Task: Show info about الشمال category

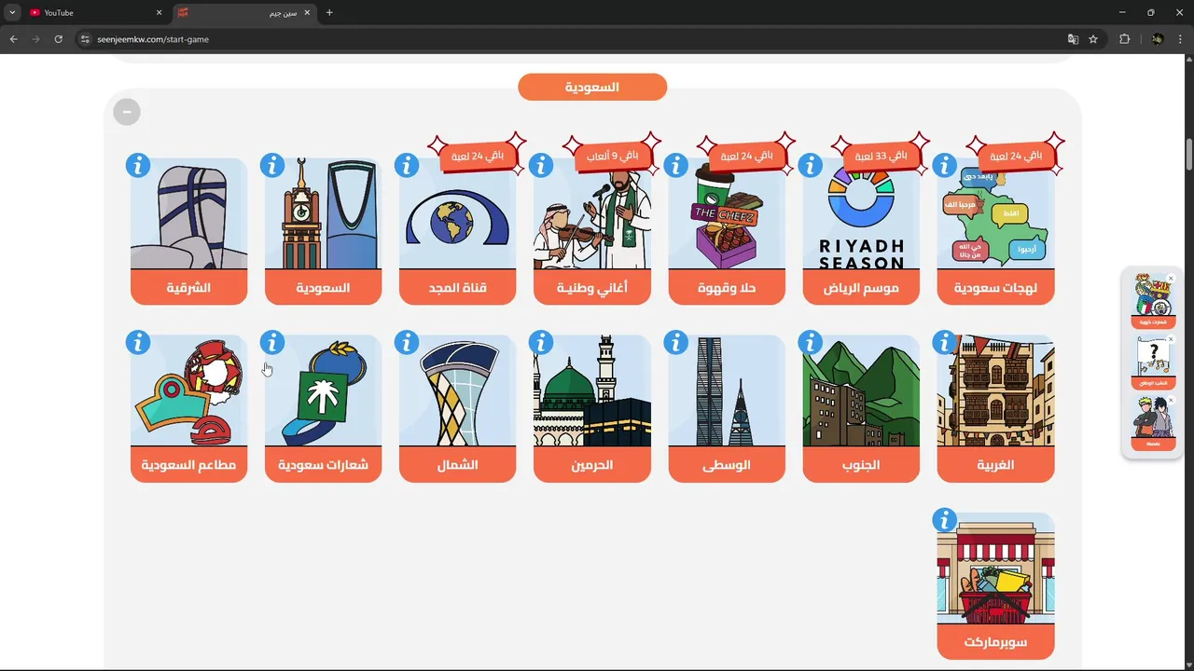Action: pyautogui.click(x=407, y=342)
